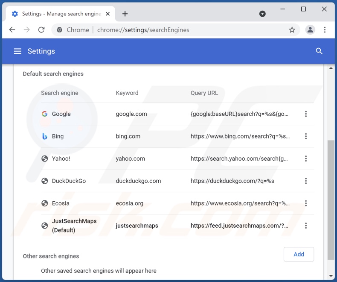Bookmark this page with the star
The height and width of the screenshot is (282, 337).
[x=292, y=30]
